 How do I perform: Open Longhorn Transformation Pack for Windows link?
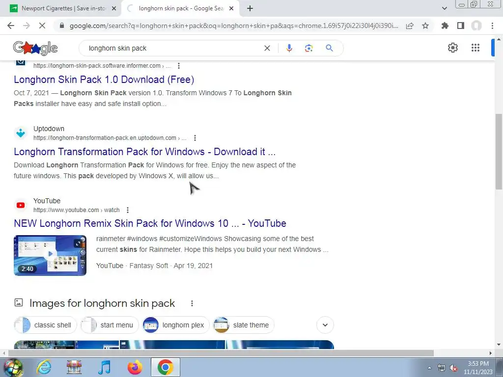pyautogui.click(x=145, y=152)
